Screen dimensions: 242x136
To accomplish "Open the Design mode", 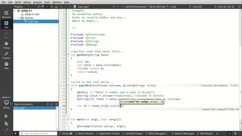I will [x=6, y=35].
